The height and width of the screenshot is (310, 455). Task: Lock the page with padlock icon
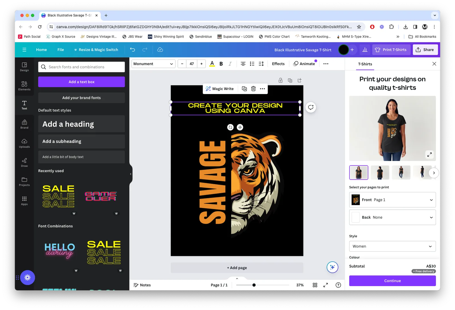280,80
